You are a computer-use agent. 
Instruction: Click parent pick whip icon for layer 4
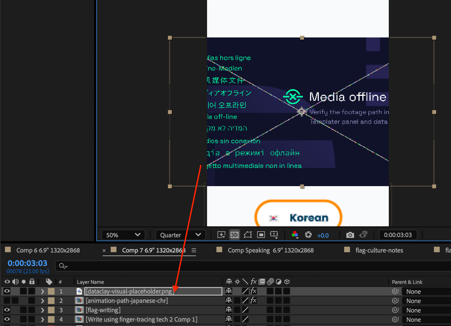395,319
